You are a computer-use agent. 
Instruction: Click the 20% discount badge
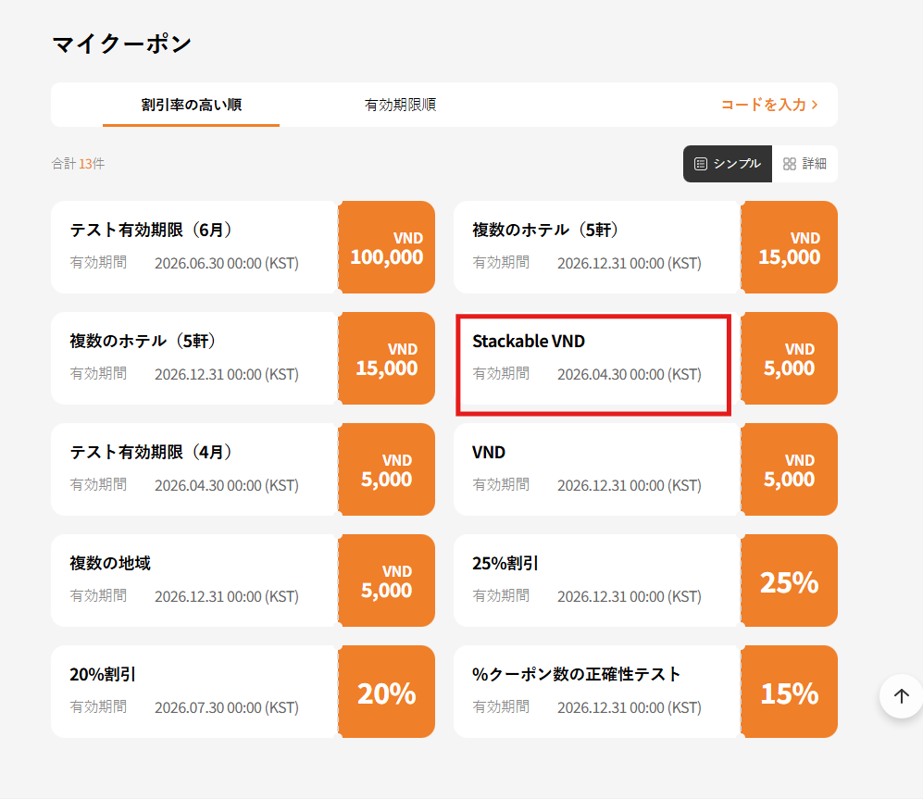pos(387,693)
